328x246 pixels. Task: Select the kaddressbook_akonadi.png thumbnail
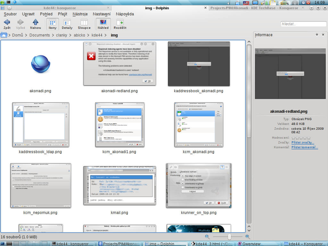(x=199, y=64)
